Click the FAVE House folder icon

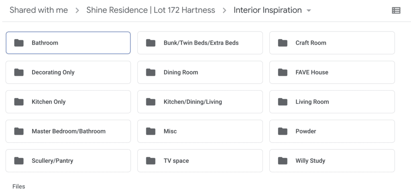click(283, 72)
